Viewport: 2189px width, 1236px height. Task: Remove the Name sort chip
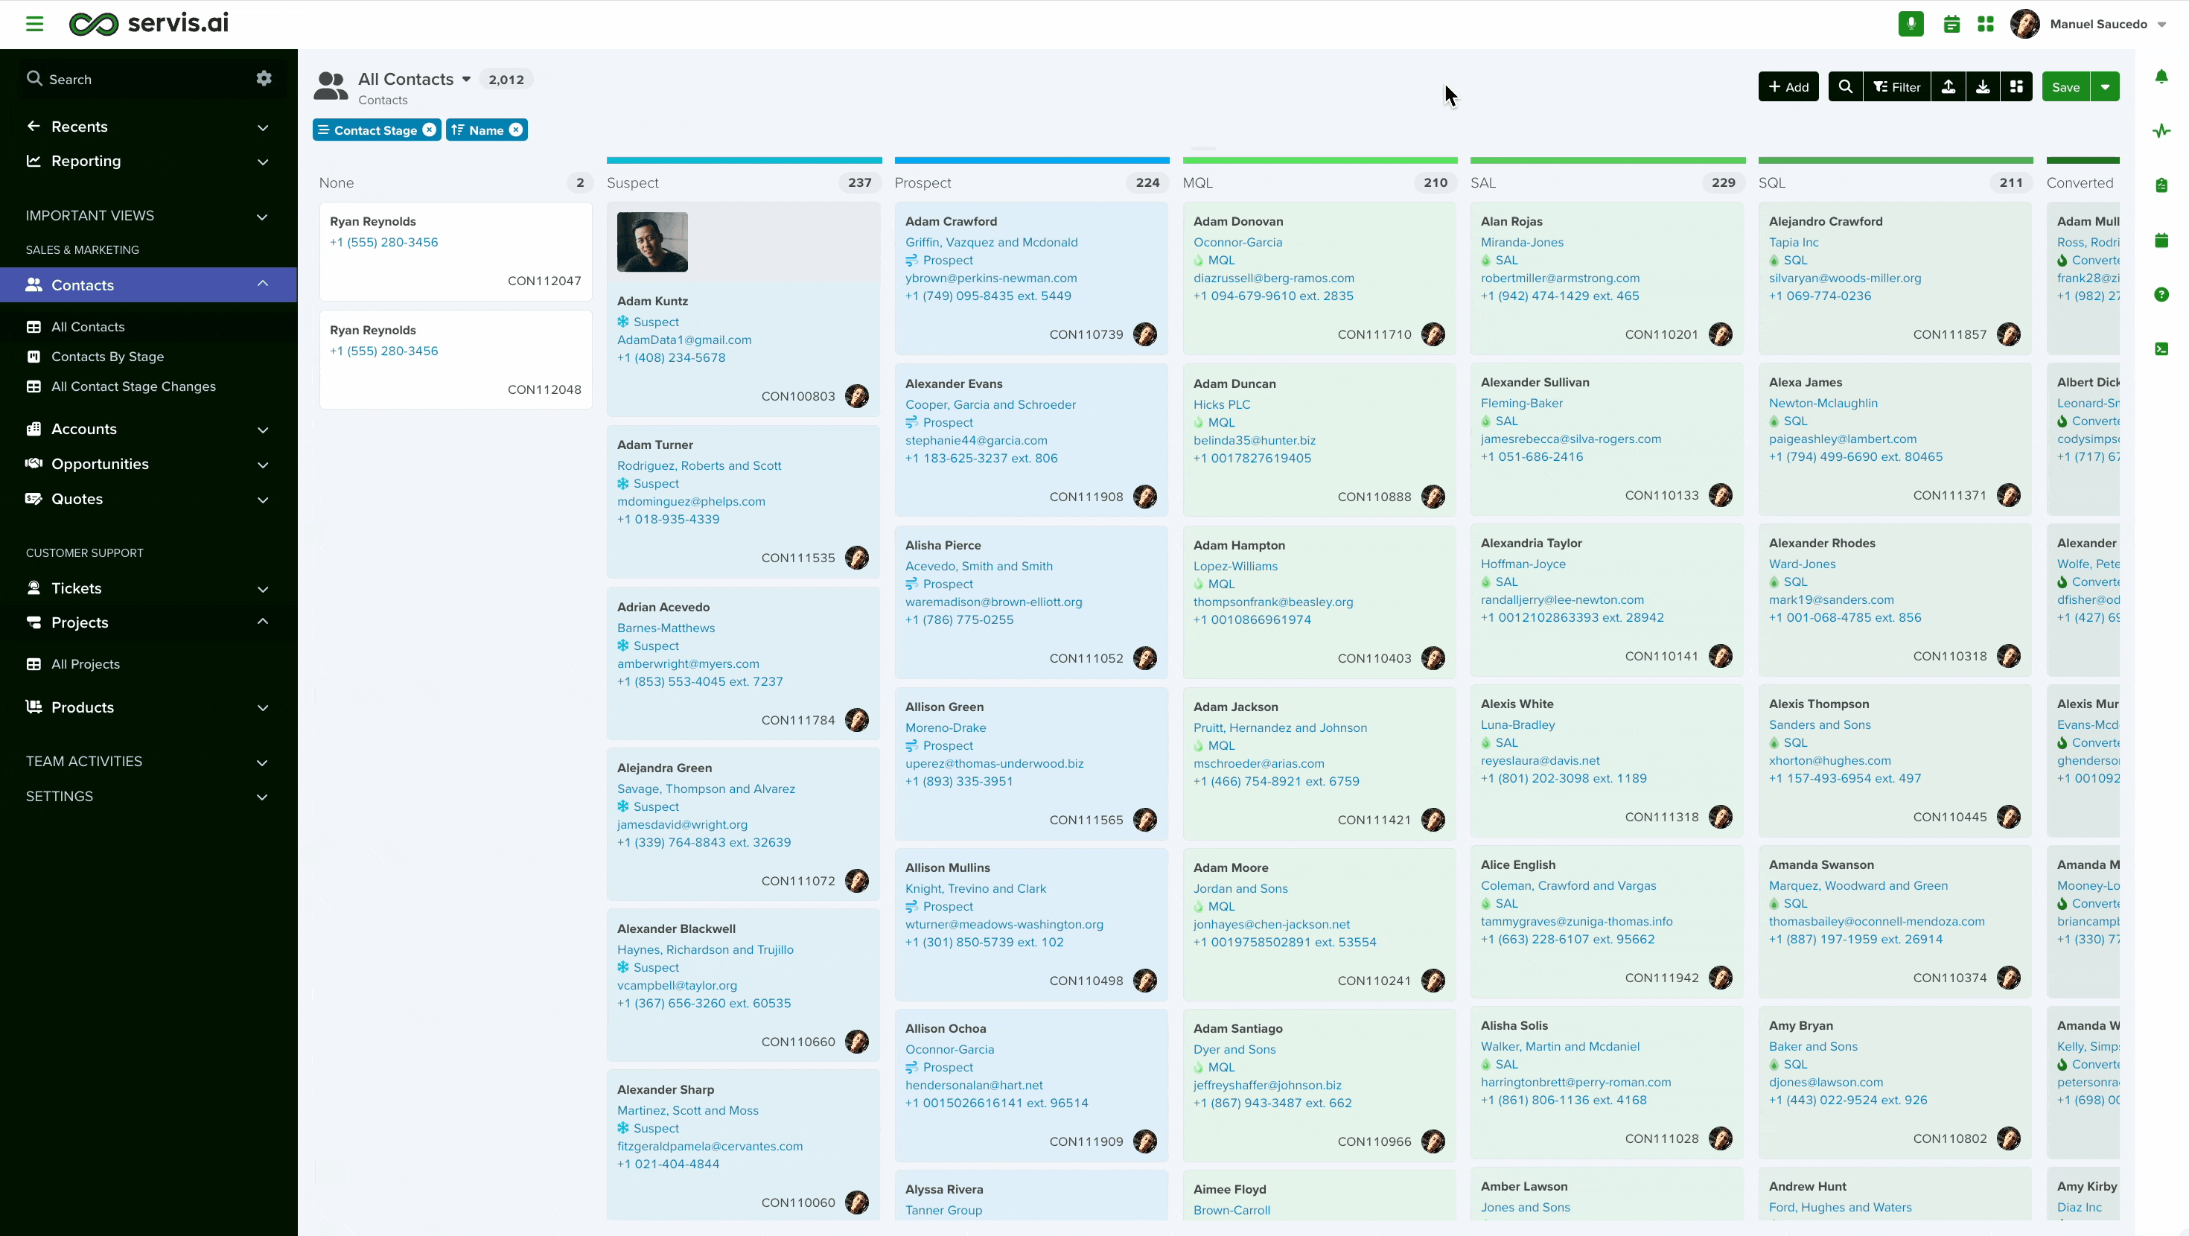(x=516, y=130)
